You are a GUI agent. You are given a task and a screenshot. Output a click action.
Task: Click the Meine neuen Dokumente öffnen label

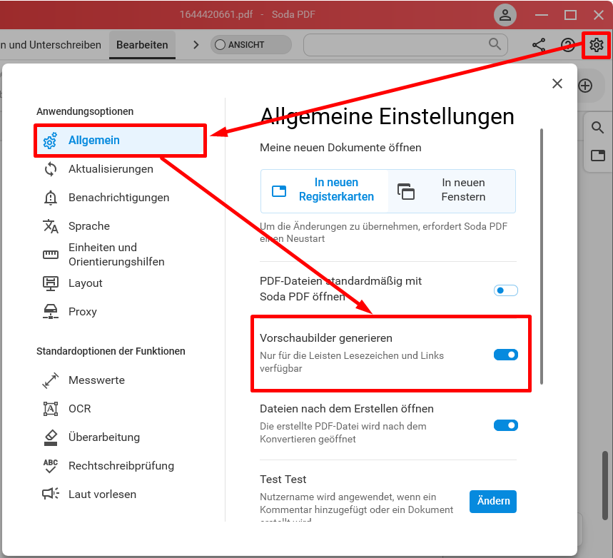(x=340, y=148)
